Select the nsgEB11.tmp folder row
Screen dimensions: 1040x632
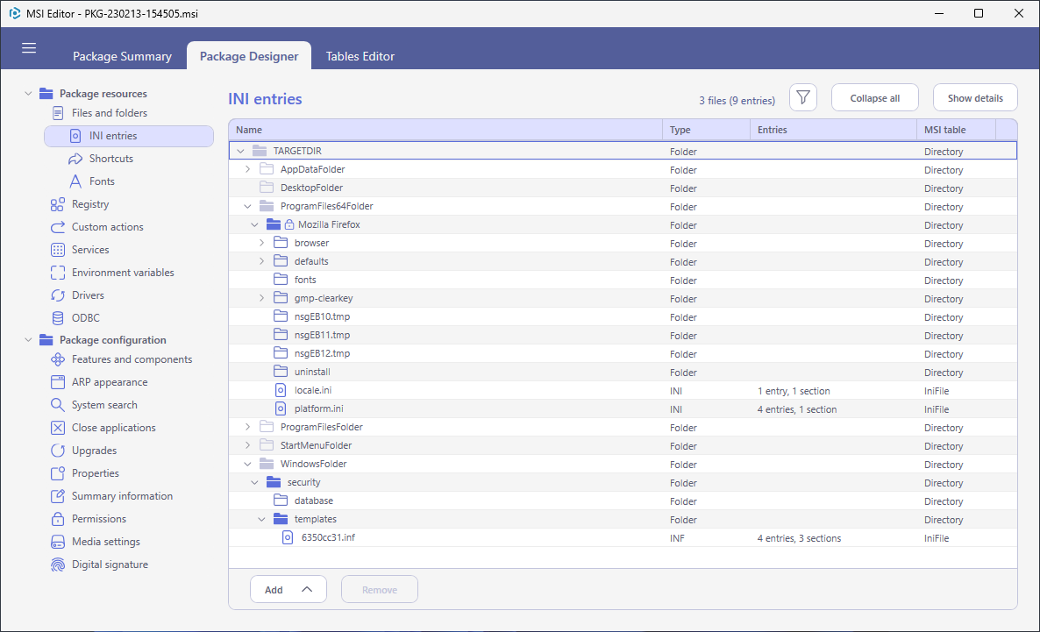(x=623, y=336)
